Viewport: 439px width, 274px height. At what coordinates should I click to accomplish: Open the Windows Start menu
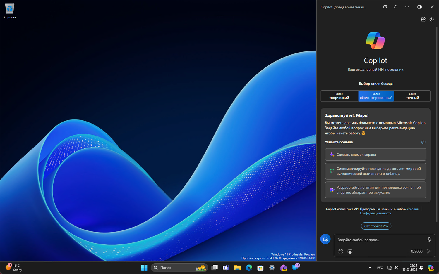pyautogui.click(x=144, y=268)
